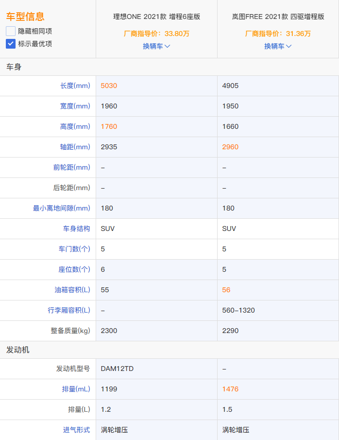Click the 车门数(个) parameter link
This screenshot has height=440, width=339.
point(74,249)
